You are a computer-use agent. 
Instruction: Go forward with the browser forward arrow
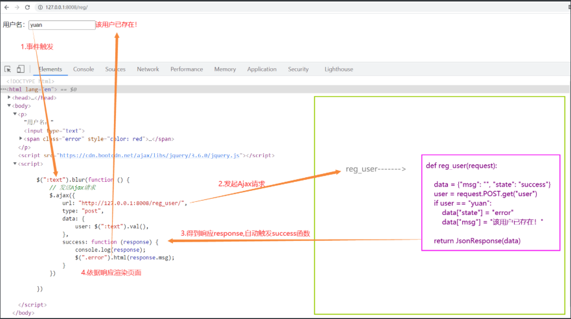coord(17,7)
